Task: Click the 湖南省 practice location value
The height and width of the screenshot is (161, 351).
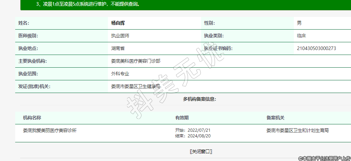Action: (x=118, y=49)
